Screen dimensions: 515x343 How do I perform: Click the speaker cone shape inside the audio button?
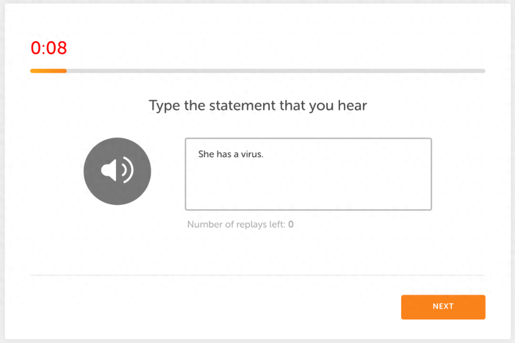109,170
